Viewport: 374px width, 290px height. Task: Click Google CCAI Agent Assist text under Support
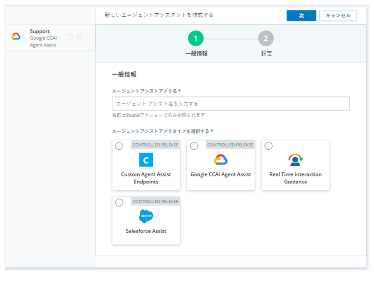click(x=43, y=41)
